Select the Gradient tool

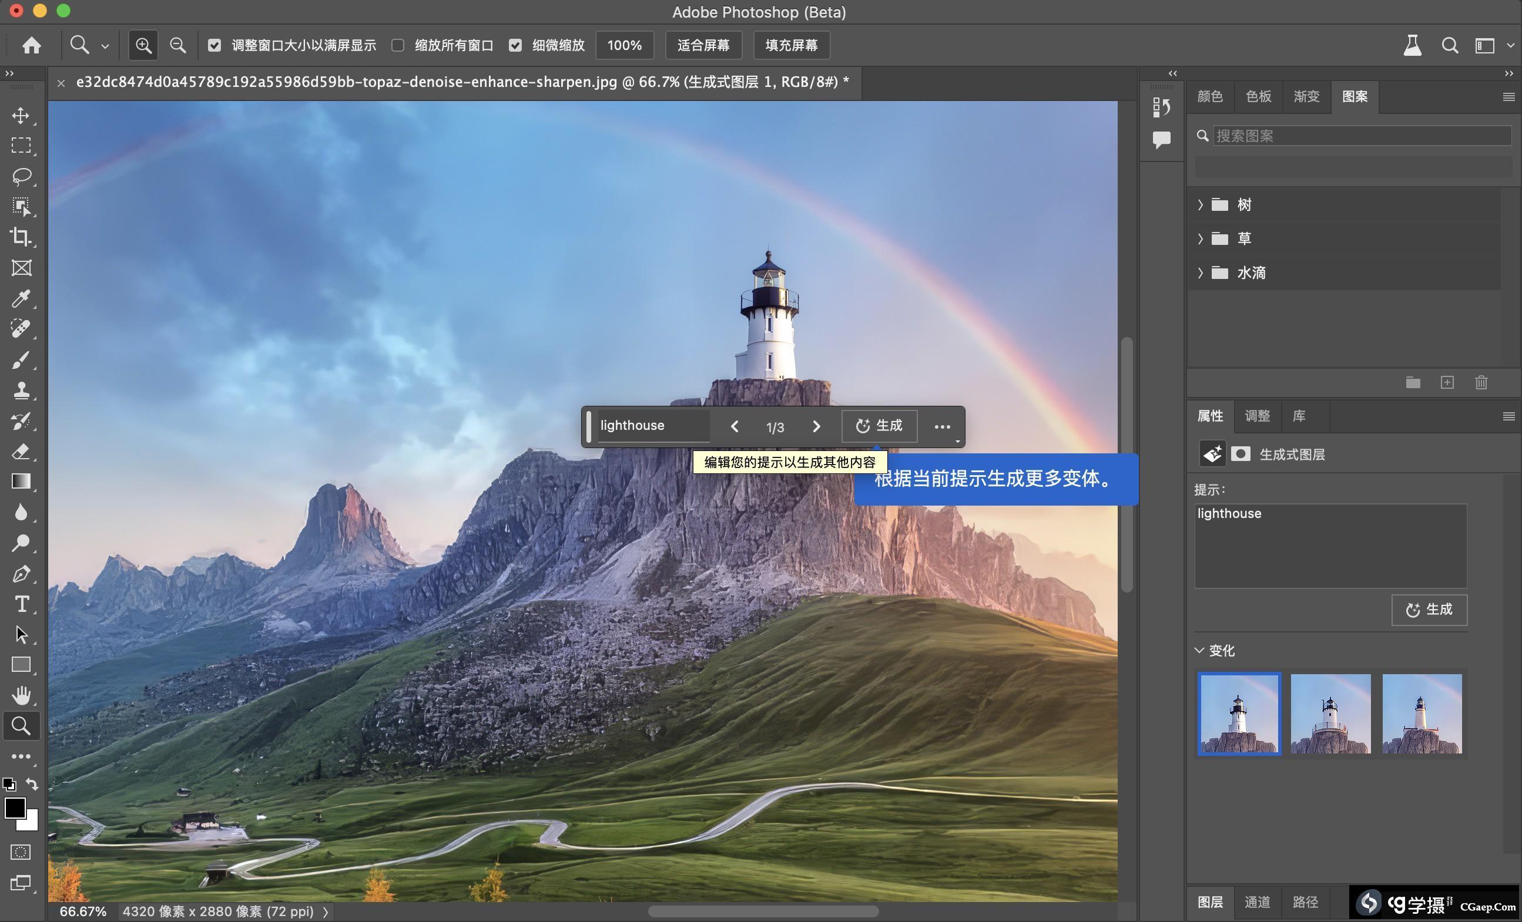pyautogui.click(x=21, y=482)
